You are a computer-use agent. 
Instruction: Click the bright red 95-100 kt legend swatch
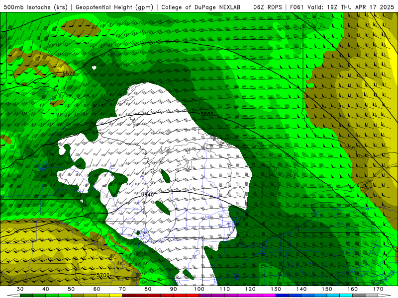[x=193, y=296]
